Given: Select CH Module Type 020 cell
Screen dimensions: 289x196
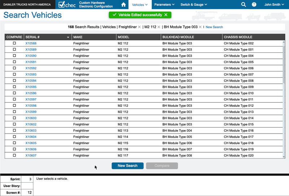Looking at the screenshot, I should tap(239, 156).
